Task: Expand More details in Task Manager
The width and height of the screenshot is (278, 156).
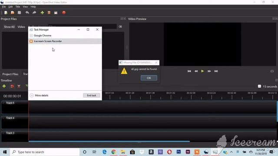Action: tap(39, 95)
